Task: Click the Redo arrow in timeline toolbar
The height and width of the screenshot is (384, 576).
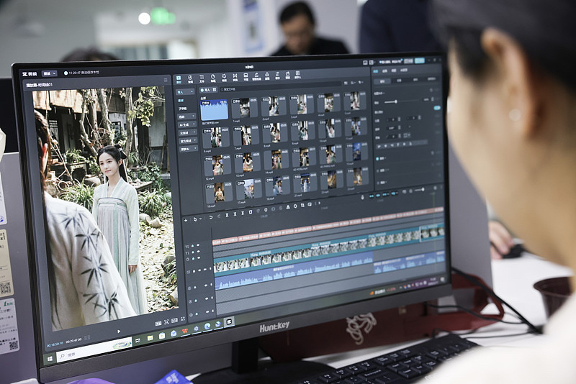Action: 219,216
